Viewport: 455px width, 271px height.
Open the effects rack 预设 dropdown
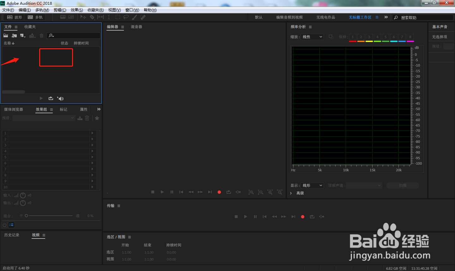44,118
